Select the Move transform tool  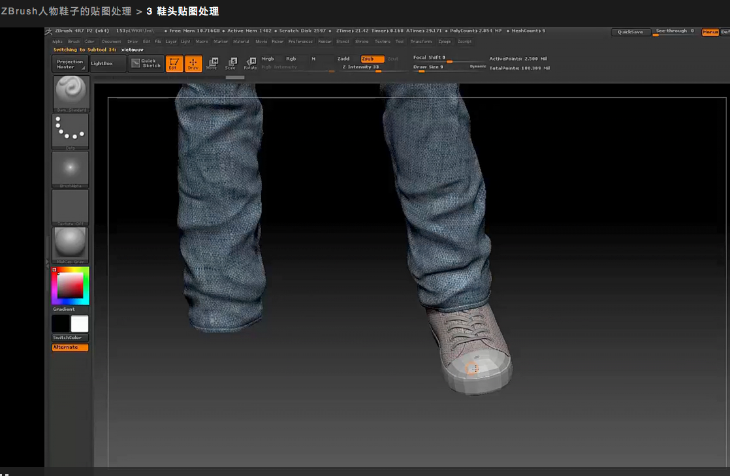pos(212,63)
